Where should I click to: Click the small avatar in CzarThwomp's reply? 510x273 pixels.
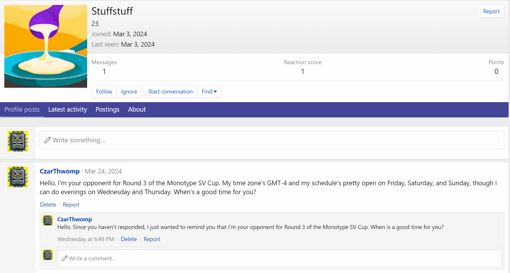[x=48, y=220]
